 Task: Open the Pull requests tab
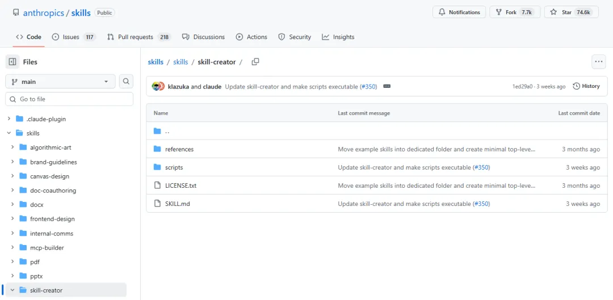pyautogui.click(x=135, y=37)
